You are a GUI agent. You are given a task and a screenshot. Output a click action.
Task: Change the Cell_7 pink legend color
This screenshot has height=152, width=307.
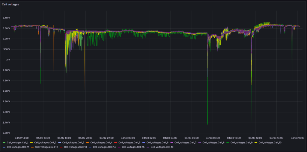click(172, 143)
